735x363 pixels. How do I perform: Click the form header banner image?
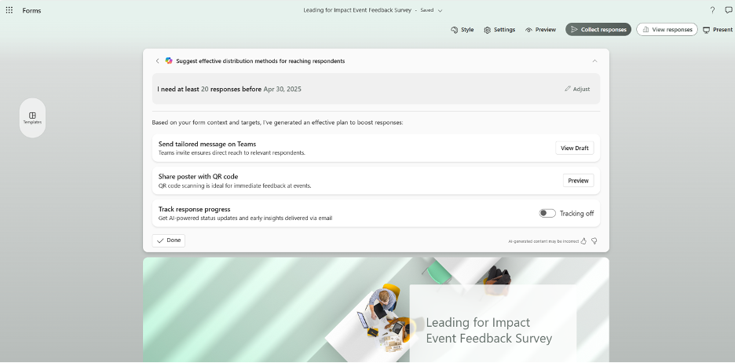(x=376, y=310)
